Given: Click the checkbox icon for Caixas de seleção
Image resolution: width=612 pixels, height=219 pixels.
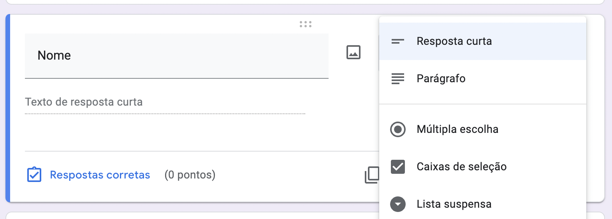Looking at the screenshot, I should 397,167.
